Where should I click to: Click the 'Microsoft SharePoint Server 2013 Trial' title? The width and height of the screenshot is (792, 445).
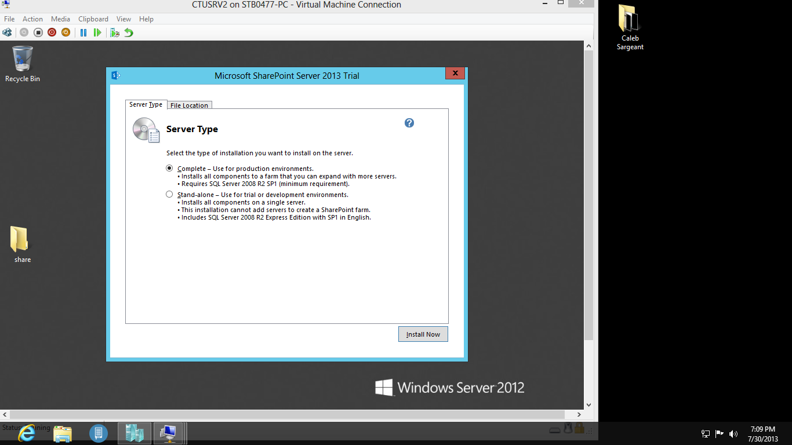coord(287,75)
